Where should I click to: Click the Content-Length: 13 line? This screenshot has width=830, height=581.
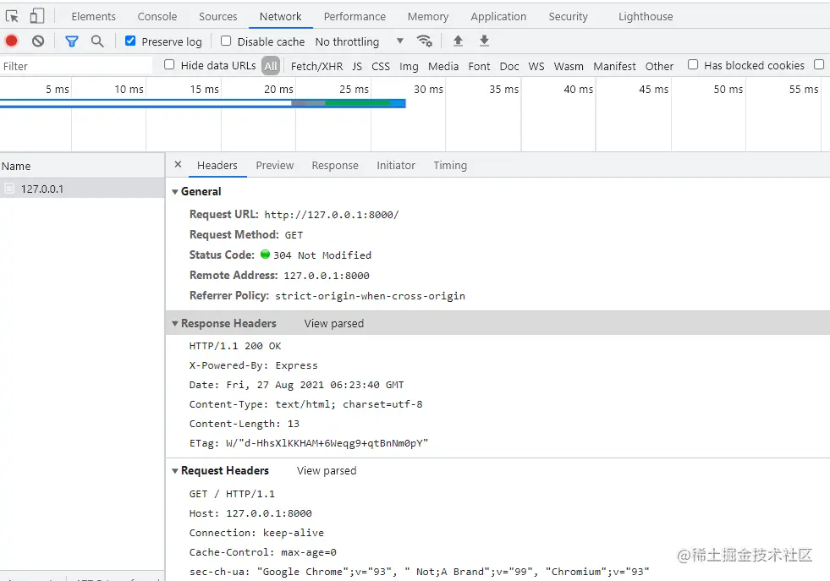[x=244, y=424]
